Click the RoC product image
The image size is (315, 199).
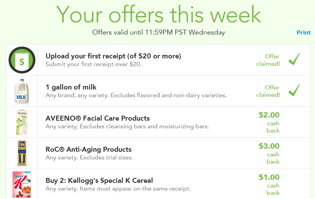[22, 153]
